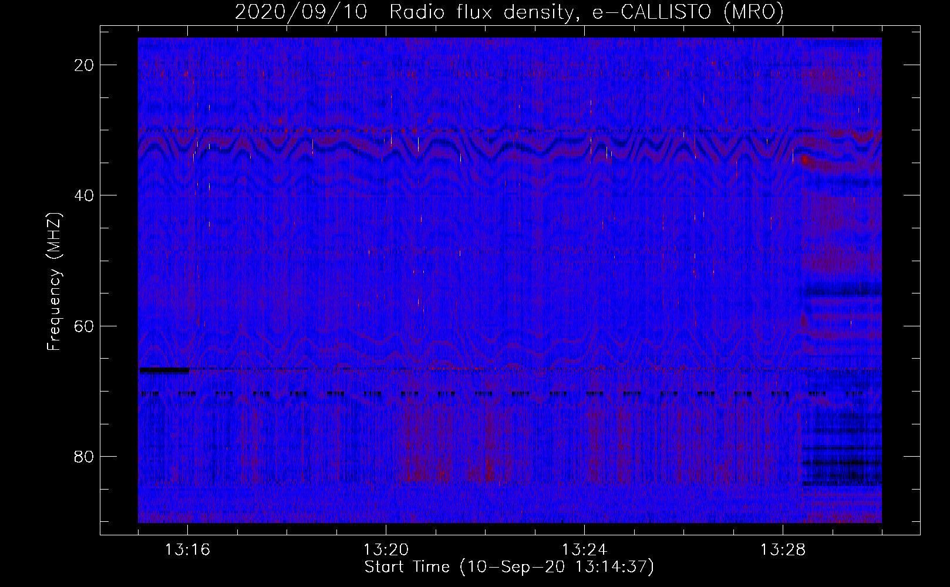
Task: Click the 13:20 time tick label
Action: pyautogui.click(x=386, y=550)
